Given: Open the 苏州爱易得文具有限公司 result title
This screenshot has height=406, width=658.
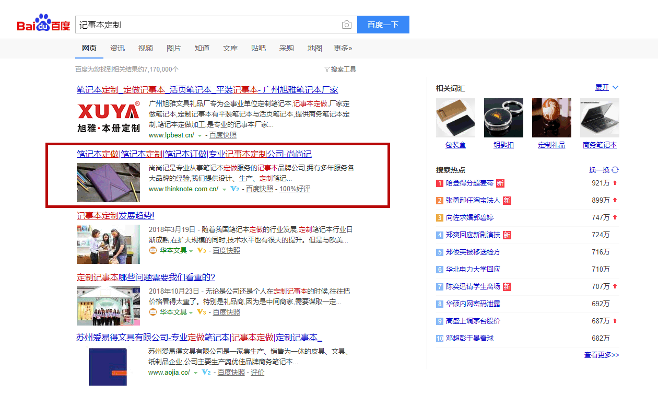Looking at the screenshot, I should click(x=199, y=338).
